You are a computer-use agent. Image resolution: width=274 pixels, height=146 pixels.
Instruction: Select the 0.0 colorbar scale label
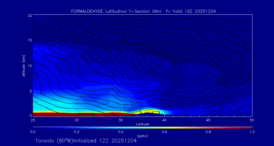click(33, 132)
